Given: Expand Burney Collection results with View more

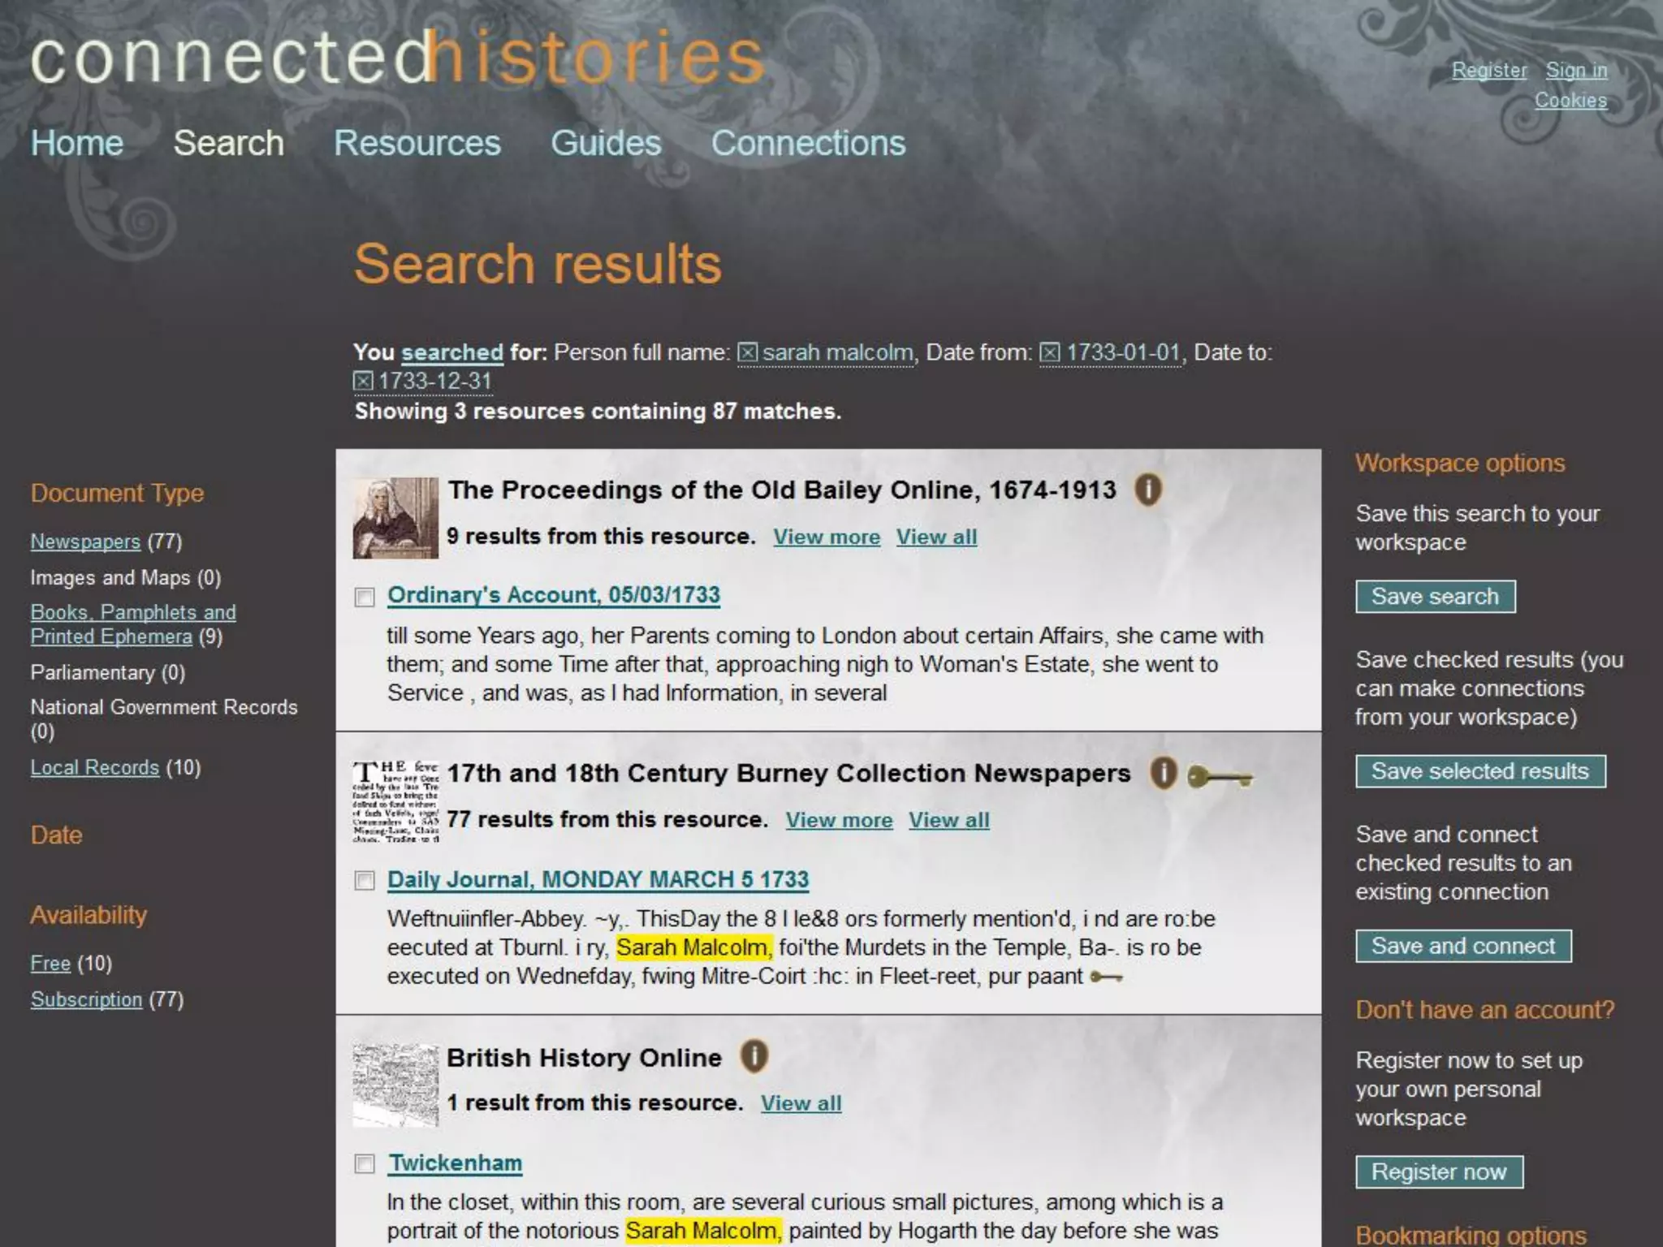Looking at the screenshot, I should 838,820.
